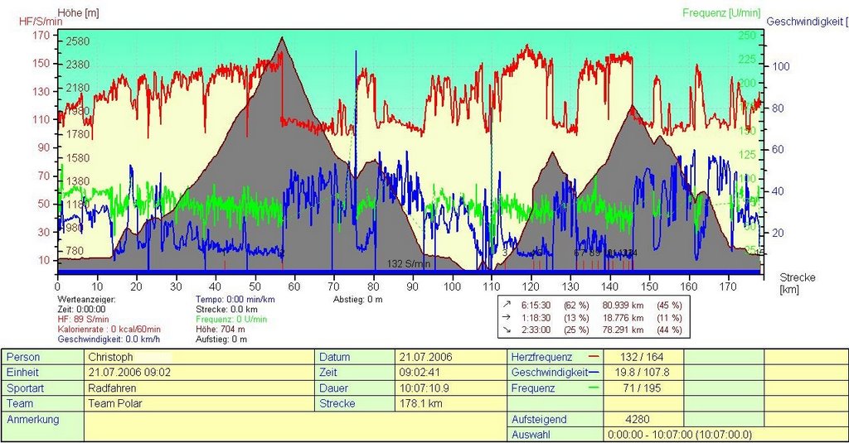The image size is (849, 443).
Task: Click the 'Geschwindigkeit: 0.0 km/h' readout
Action: click(x=109, y=339)
